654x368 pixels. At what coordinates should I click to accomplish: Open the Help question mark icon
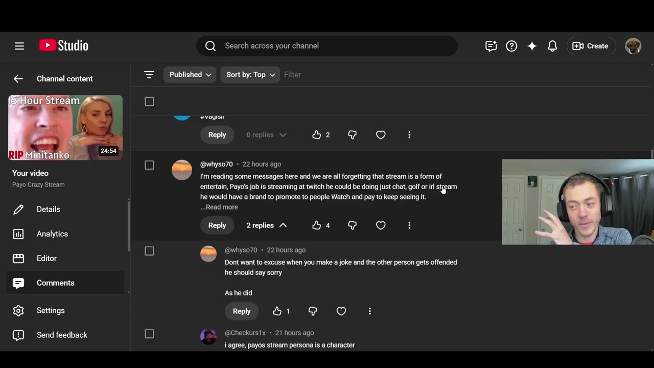tap(511, 46)
